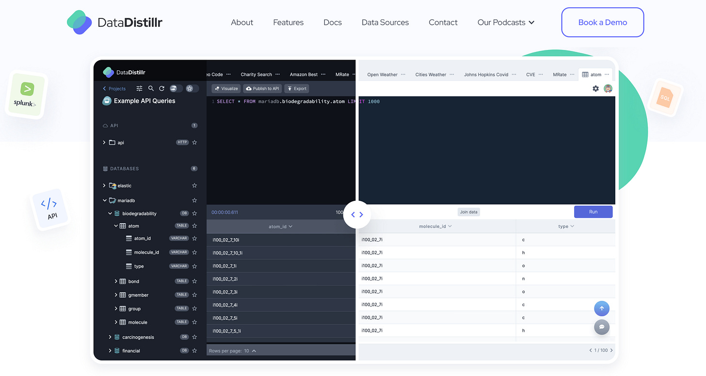Image resolution: width=706 pixels, height=376 pixels.
Task: Star the molecule_id column
Action: (x=194, y=252)
